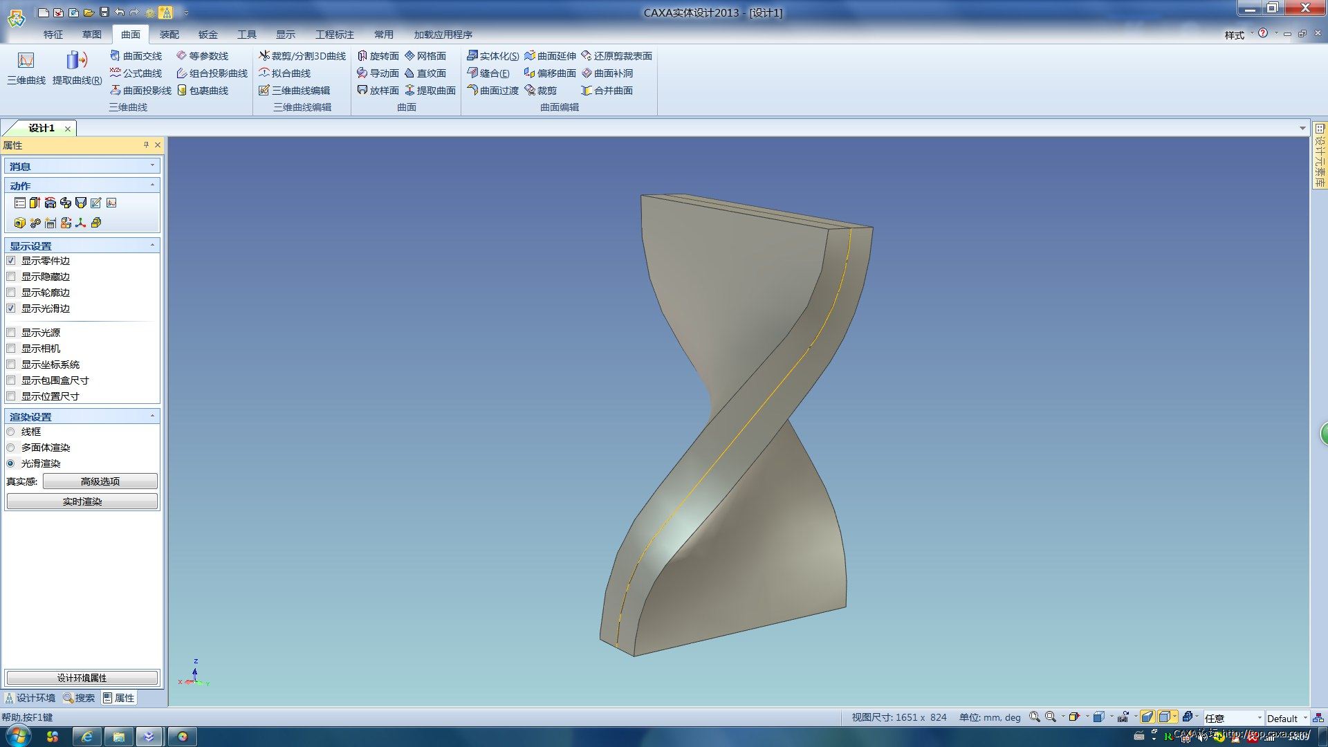Open the 搜索 bottom panel tab
1328x747 pixels.
80,698
